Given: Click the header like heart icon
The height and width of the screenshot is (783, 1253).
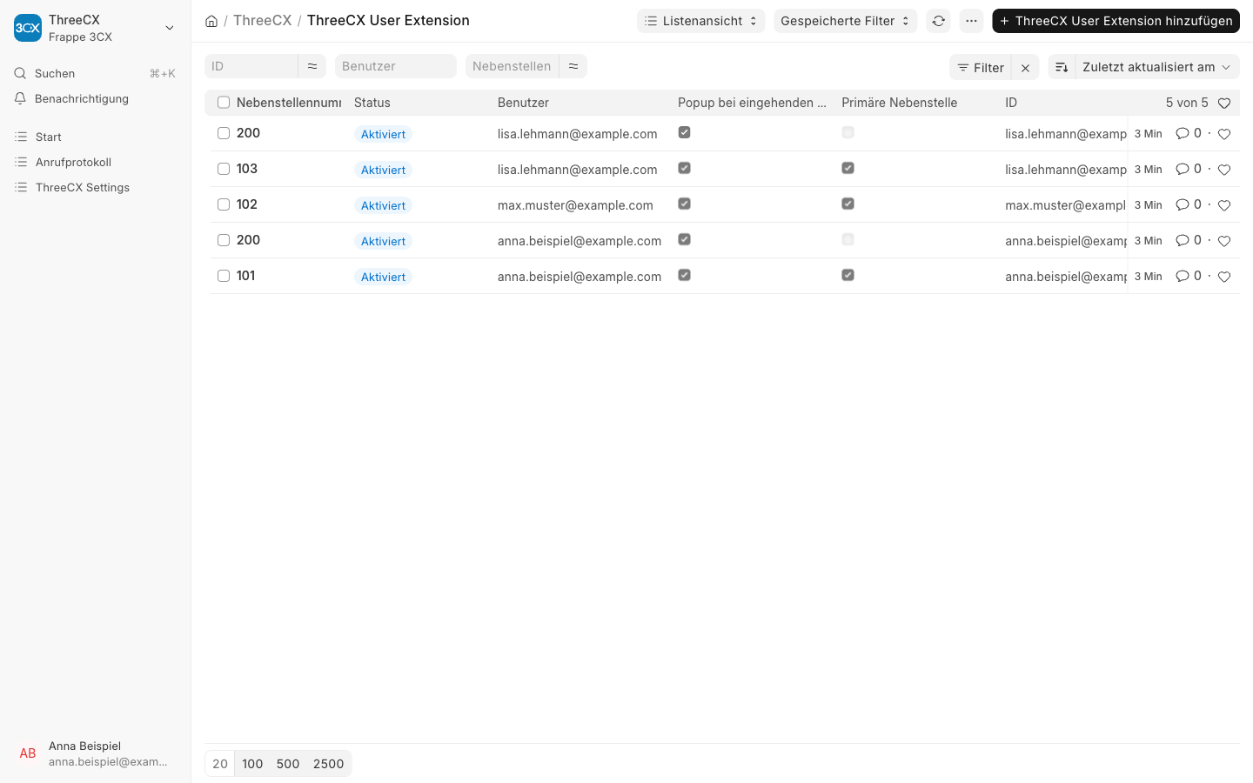Looking at the screenshot, I should coord(1224,104).
